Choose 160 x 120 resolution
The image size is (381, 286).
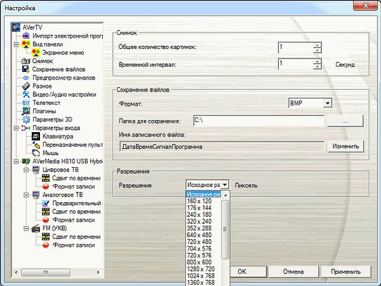tap(204, 201)
